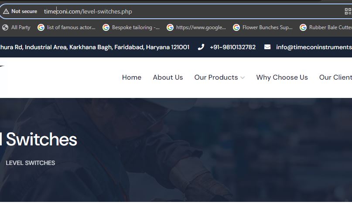The width and height of the screenshot is (352, 205).
Task: Open the Bespoke tailoring bookmark
Action: coord(131,27)
